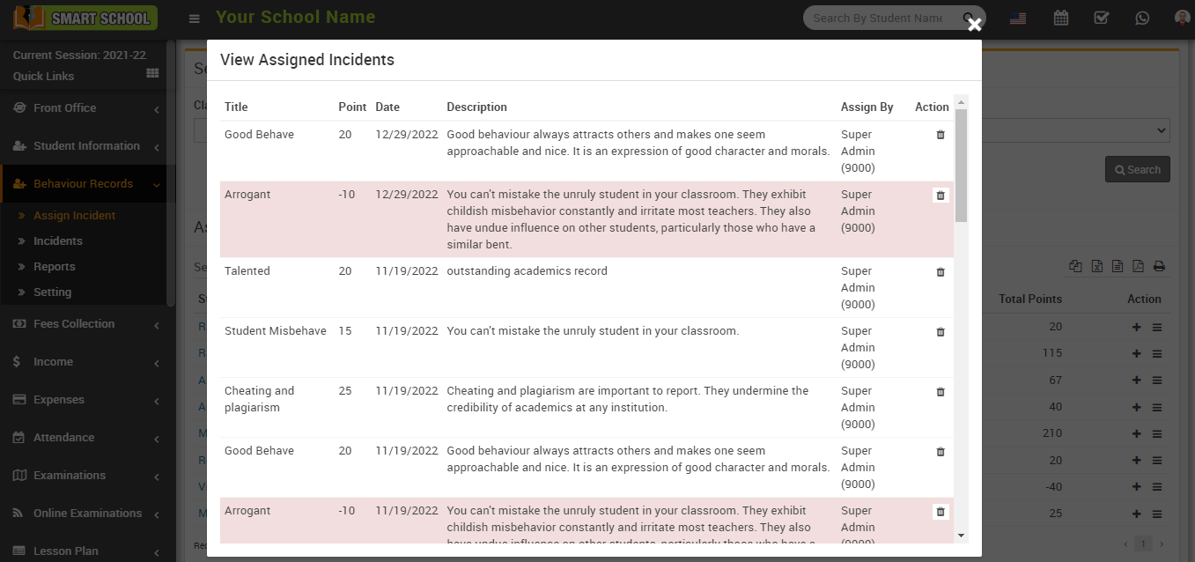Delete the 12/29/2022 Arrogant incident
The image size is (1195, 562).
click(x=940, y=196)
